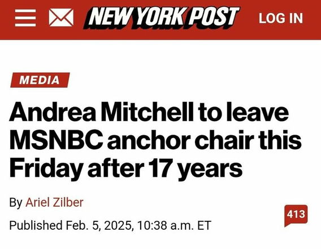
Task: Click LOG IN in the header
Action: tap(281, 18)
